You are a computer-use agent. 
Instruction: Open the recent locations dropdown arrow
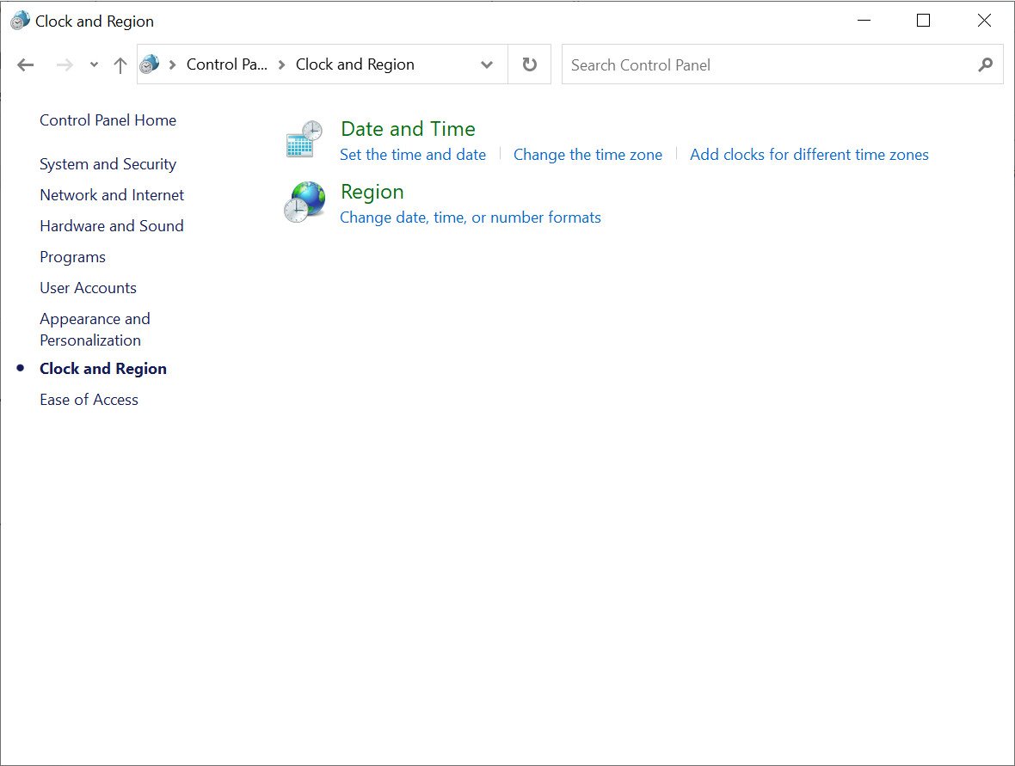tap(94, 65)
